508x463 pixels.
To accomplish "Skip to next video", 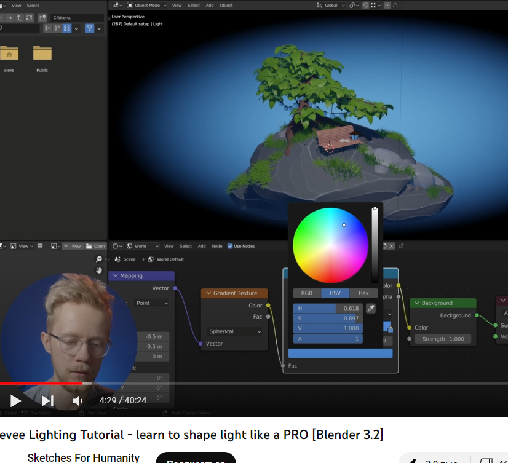I will click(47, 401).
